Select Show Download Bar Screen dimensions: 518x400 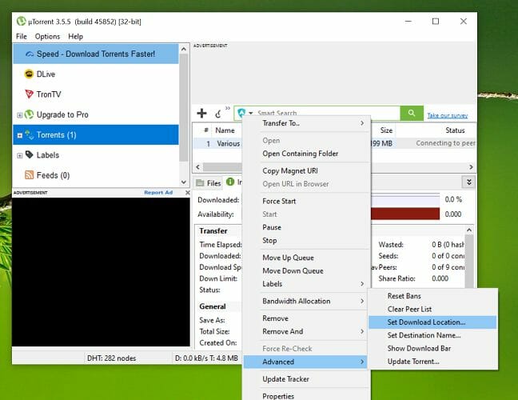[432, 349]
